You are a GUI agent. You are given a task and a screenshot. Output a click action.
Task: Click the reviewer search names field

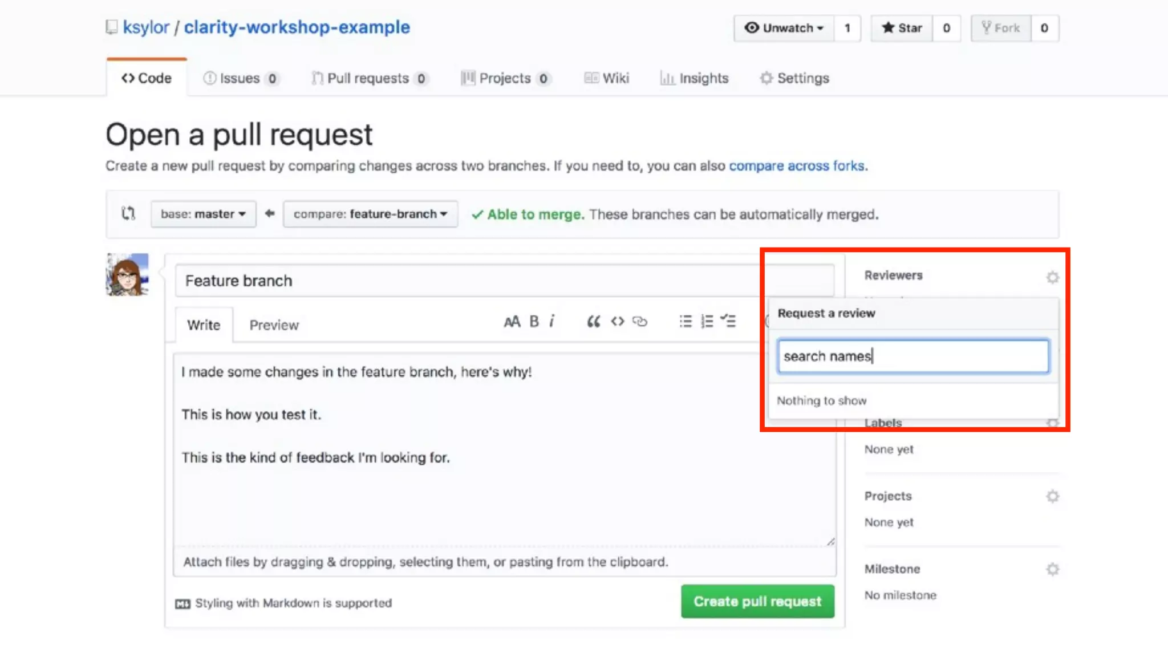[912, 356]
